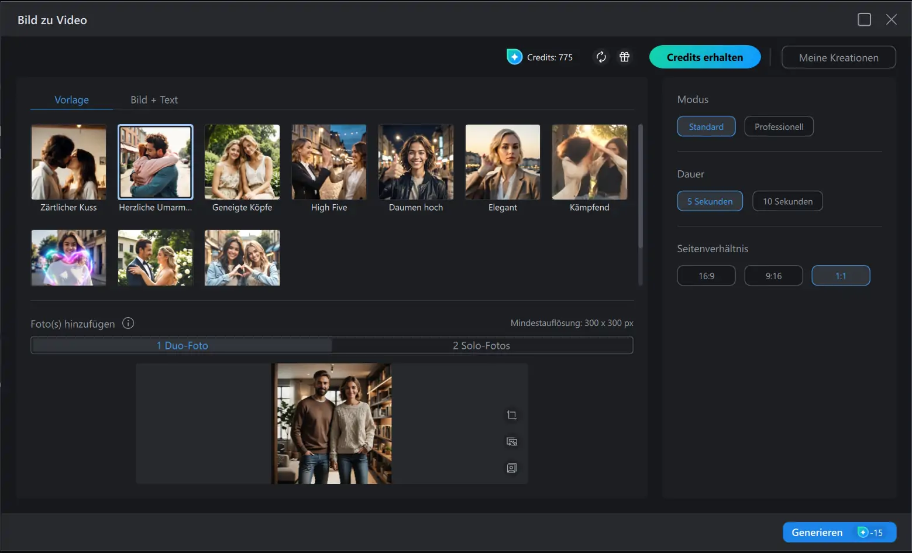Click the Seitenverhältnis label

(x=713, y=249)
